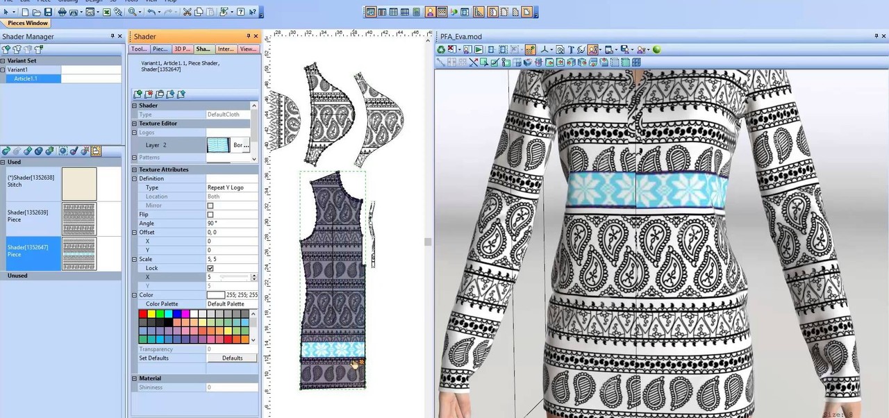Image resolution: width=889 pixels, height=418 pixels.
Task: Collapse the Texture Attributes section
Action: pyautogui.click(x=135, y=169)
